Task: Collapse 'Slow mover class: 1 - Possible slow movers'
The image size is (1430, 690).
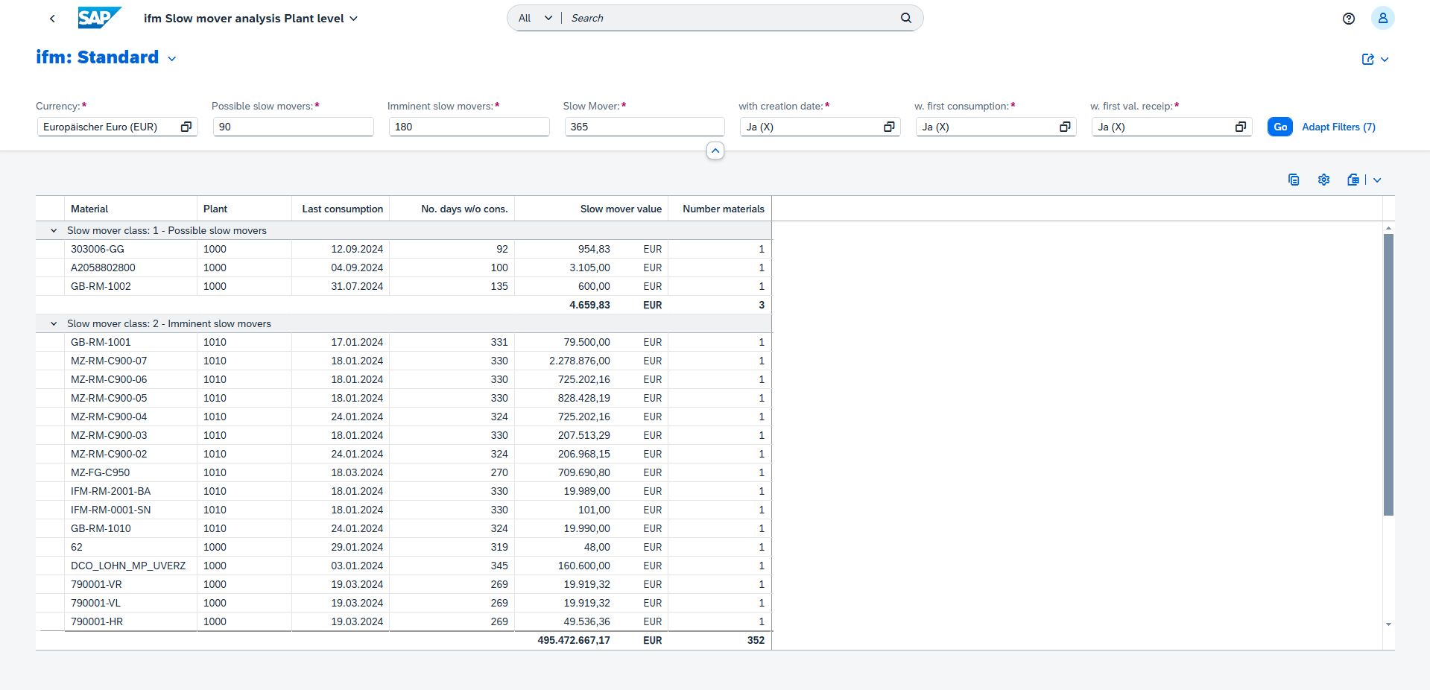Action: (x=52, y=230)
